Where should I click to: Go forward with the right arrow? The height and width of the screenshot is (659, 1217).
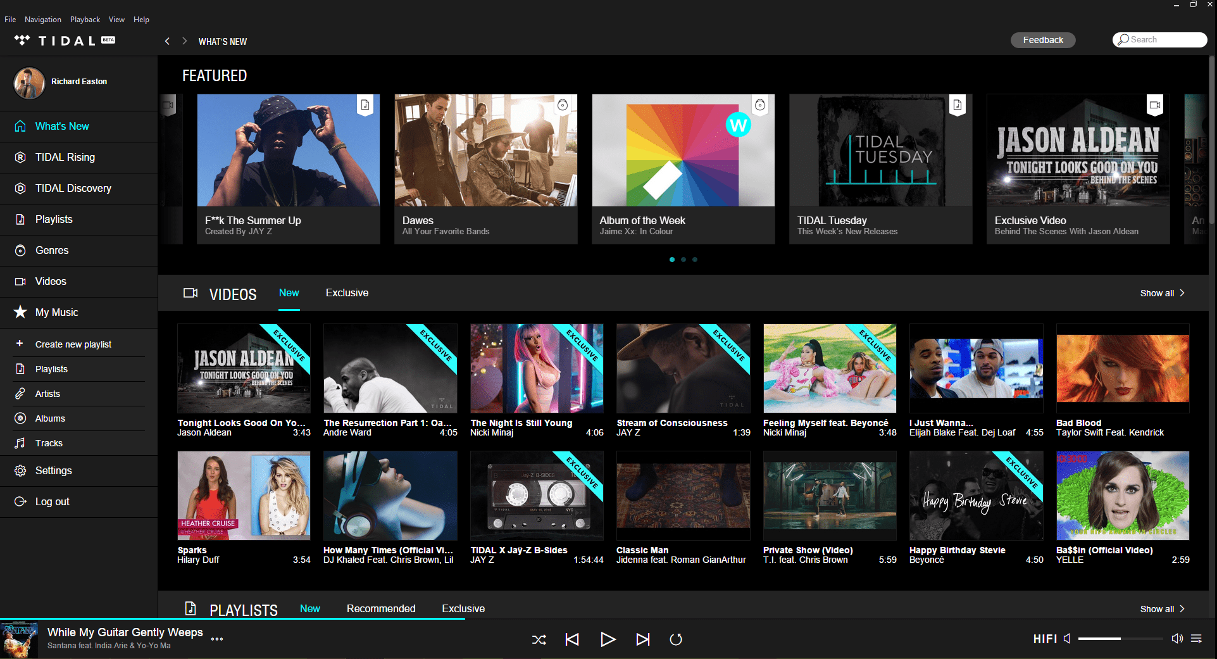coord(184,41)
